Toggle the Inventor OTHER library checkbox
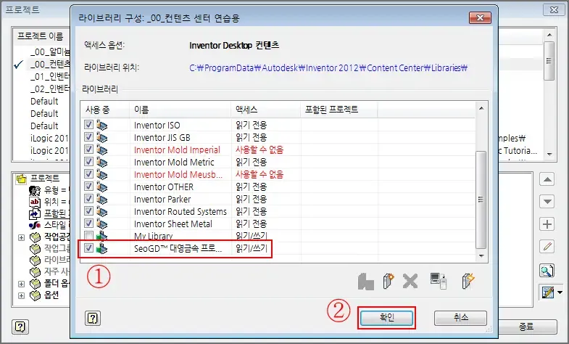Viewport: 569px width, 344px height. 88,187
